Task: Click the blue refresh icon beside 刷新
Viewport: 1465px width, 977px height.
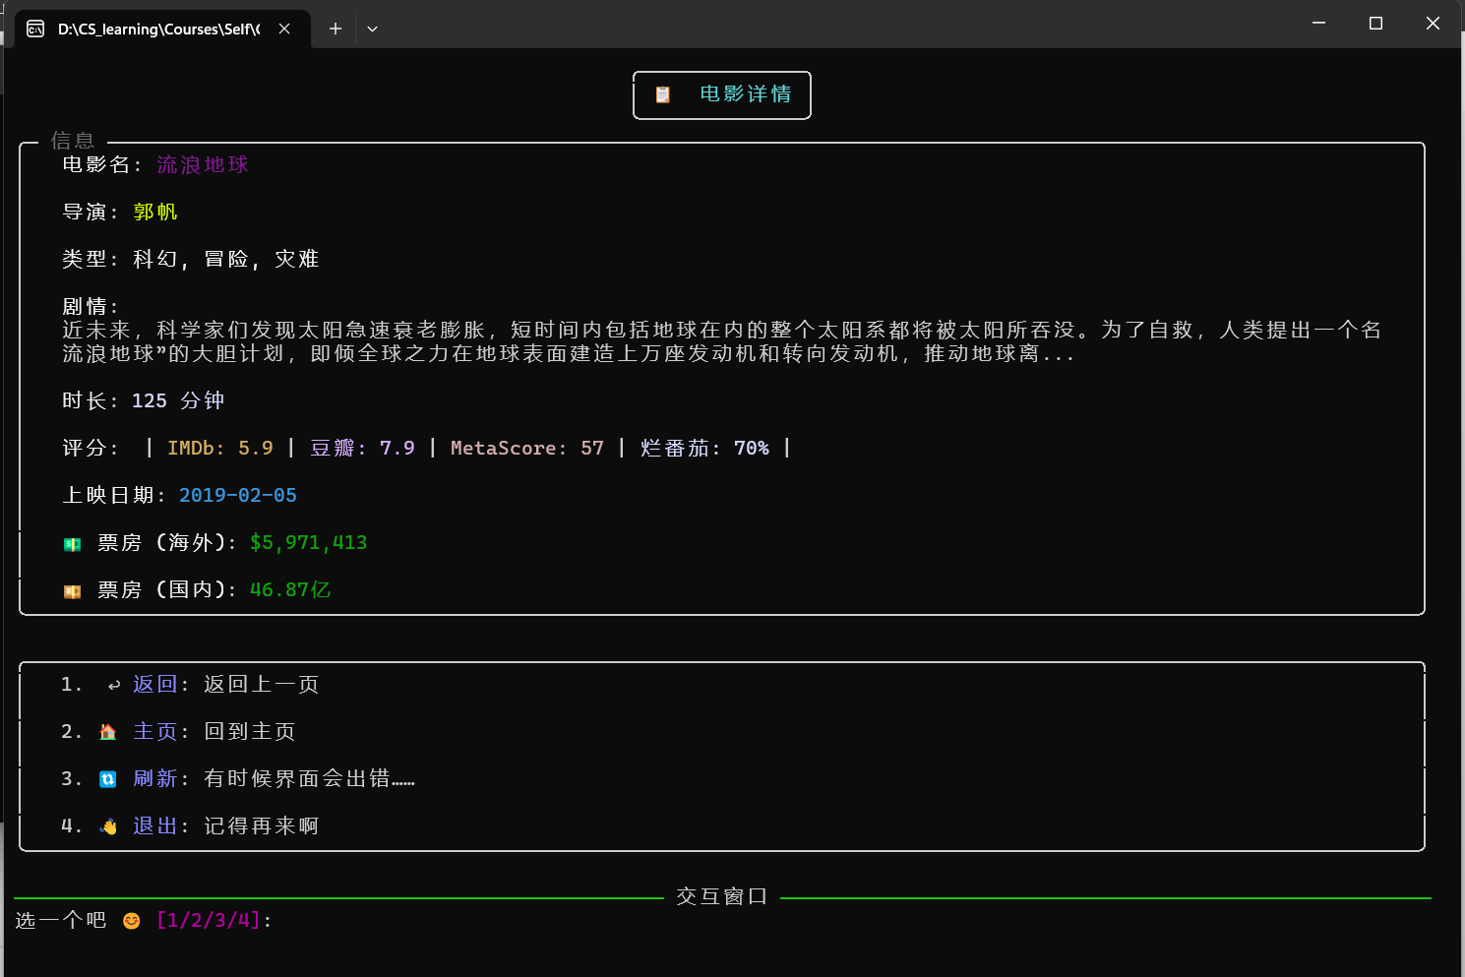Action: (x=108, y=779)
